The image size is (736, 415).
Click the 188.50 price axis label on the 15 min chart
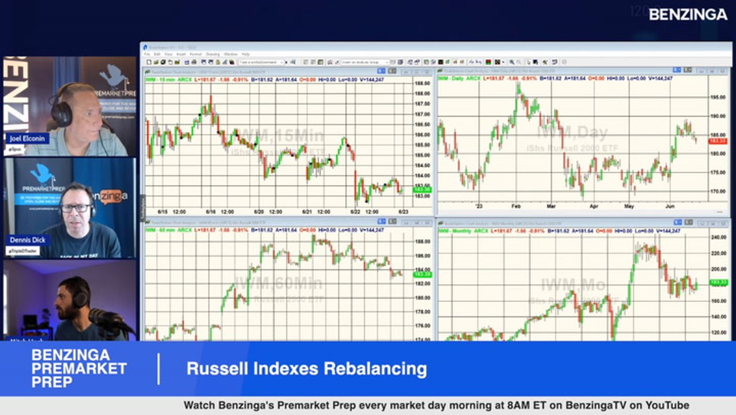[422, 84]
